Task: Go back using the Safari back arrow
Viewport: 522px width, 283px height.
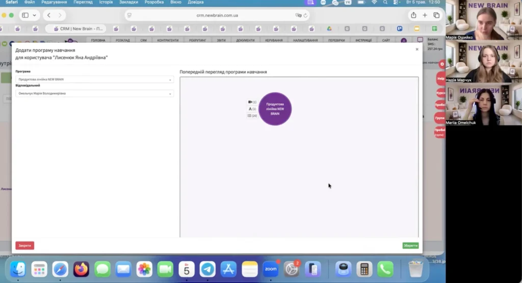Action: click(x=49, y=15)
